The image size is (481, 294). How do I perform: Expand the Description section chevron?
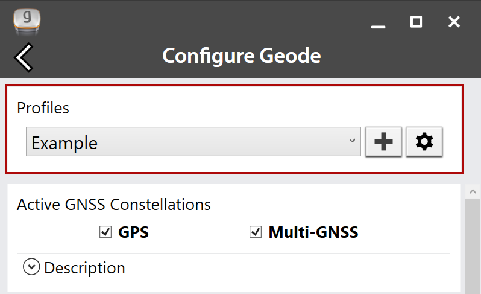[x=31, y=267]
